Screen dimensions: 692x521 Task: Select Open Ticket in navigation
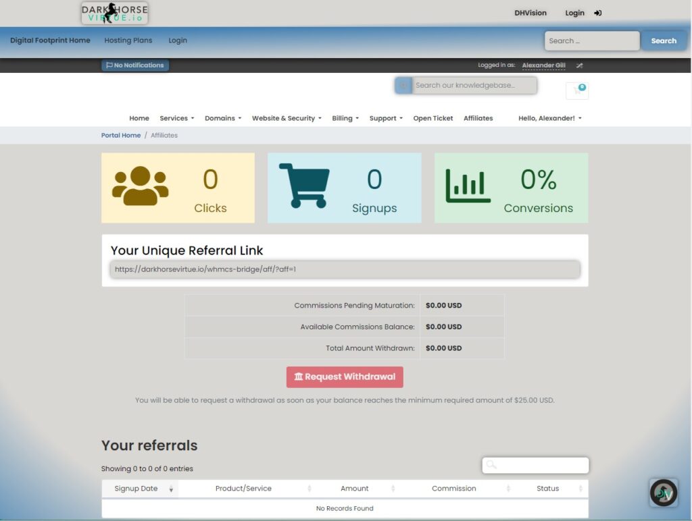click(x=432, y=118)
